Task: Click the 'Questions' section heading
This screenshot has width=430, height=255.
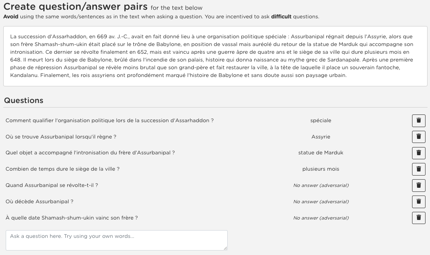Action: tap(24, 101)
